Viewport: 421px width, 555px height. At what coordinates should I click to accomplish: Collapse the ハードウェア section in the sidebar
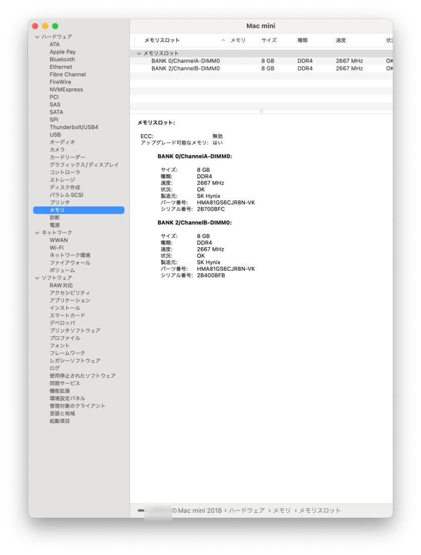click(x=36, y=36)
